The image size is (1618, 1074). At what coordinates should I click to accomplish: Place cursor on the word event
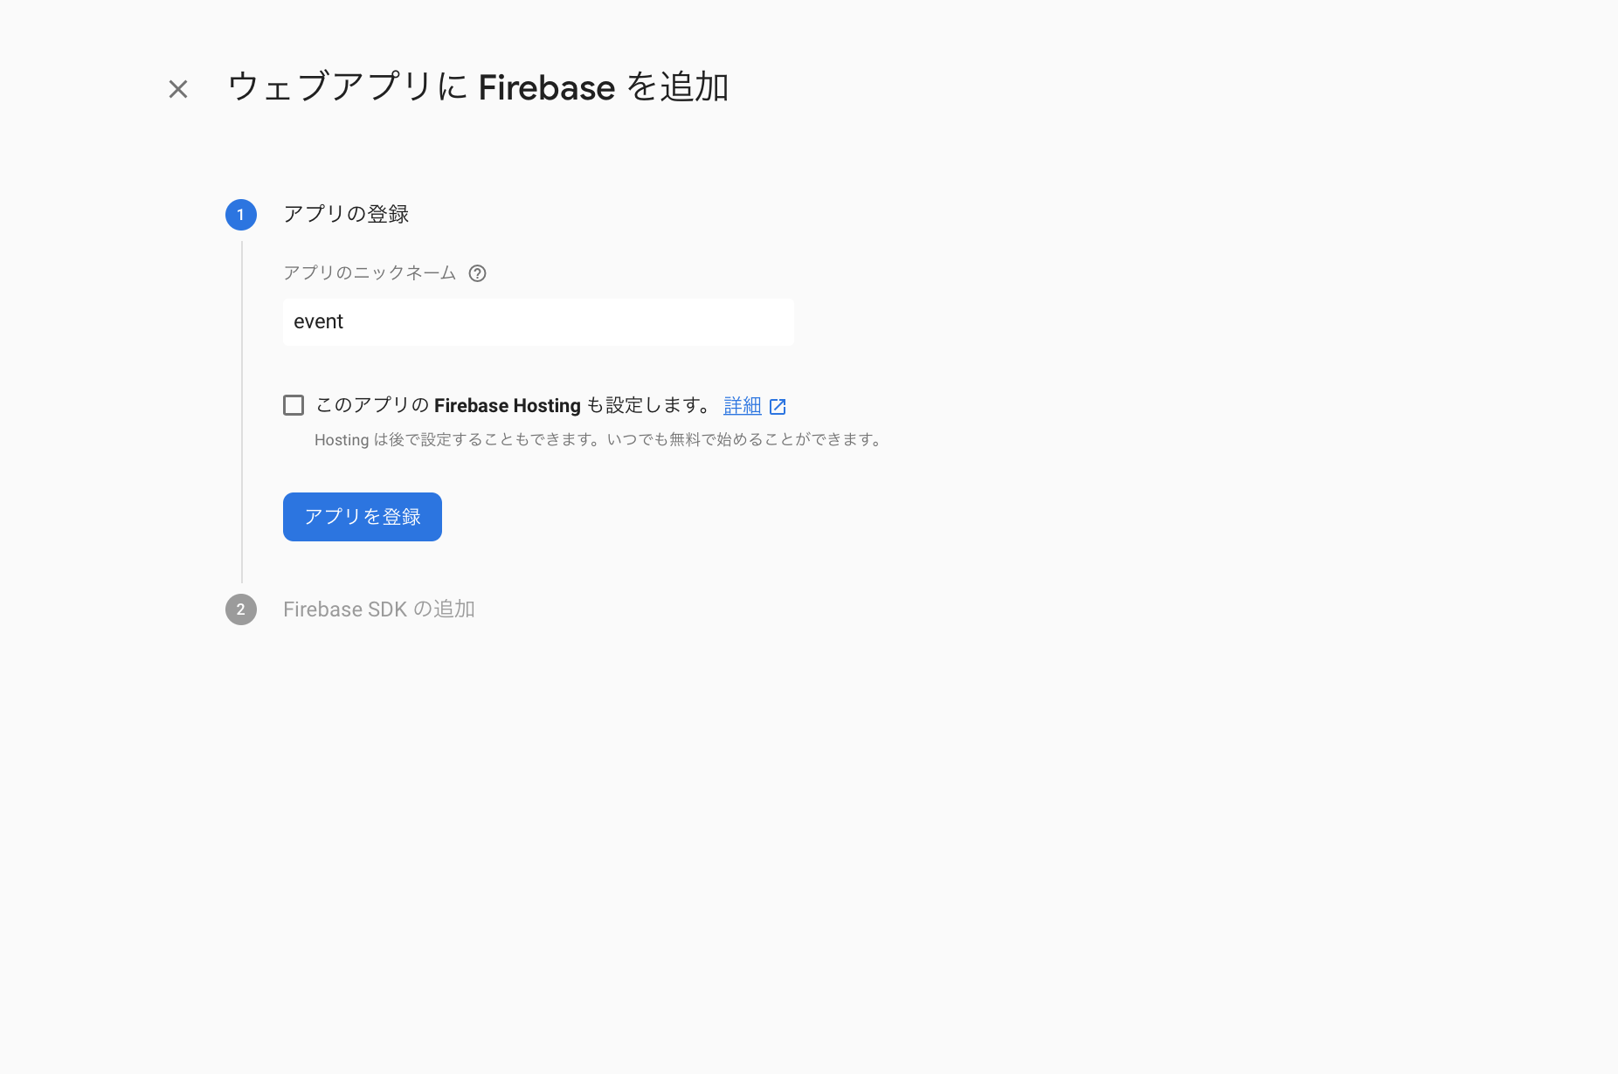[x=318, y=322]
